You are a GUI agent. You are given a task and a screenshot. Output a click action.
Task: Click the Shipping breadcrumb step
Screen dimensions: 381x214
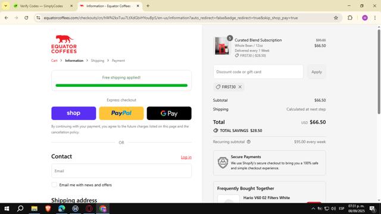click(x=98, y=61)
